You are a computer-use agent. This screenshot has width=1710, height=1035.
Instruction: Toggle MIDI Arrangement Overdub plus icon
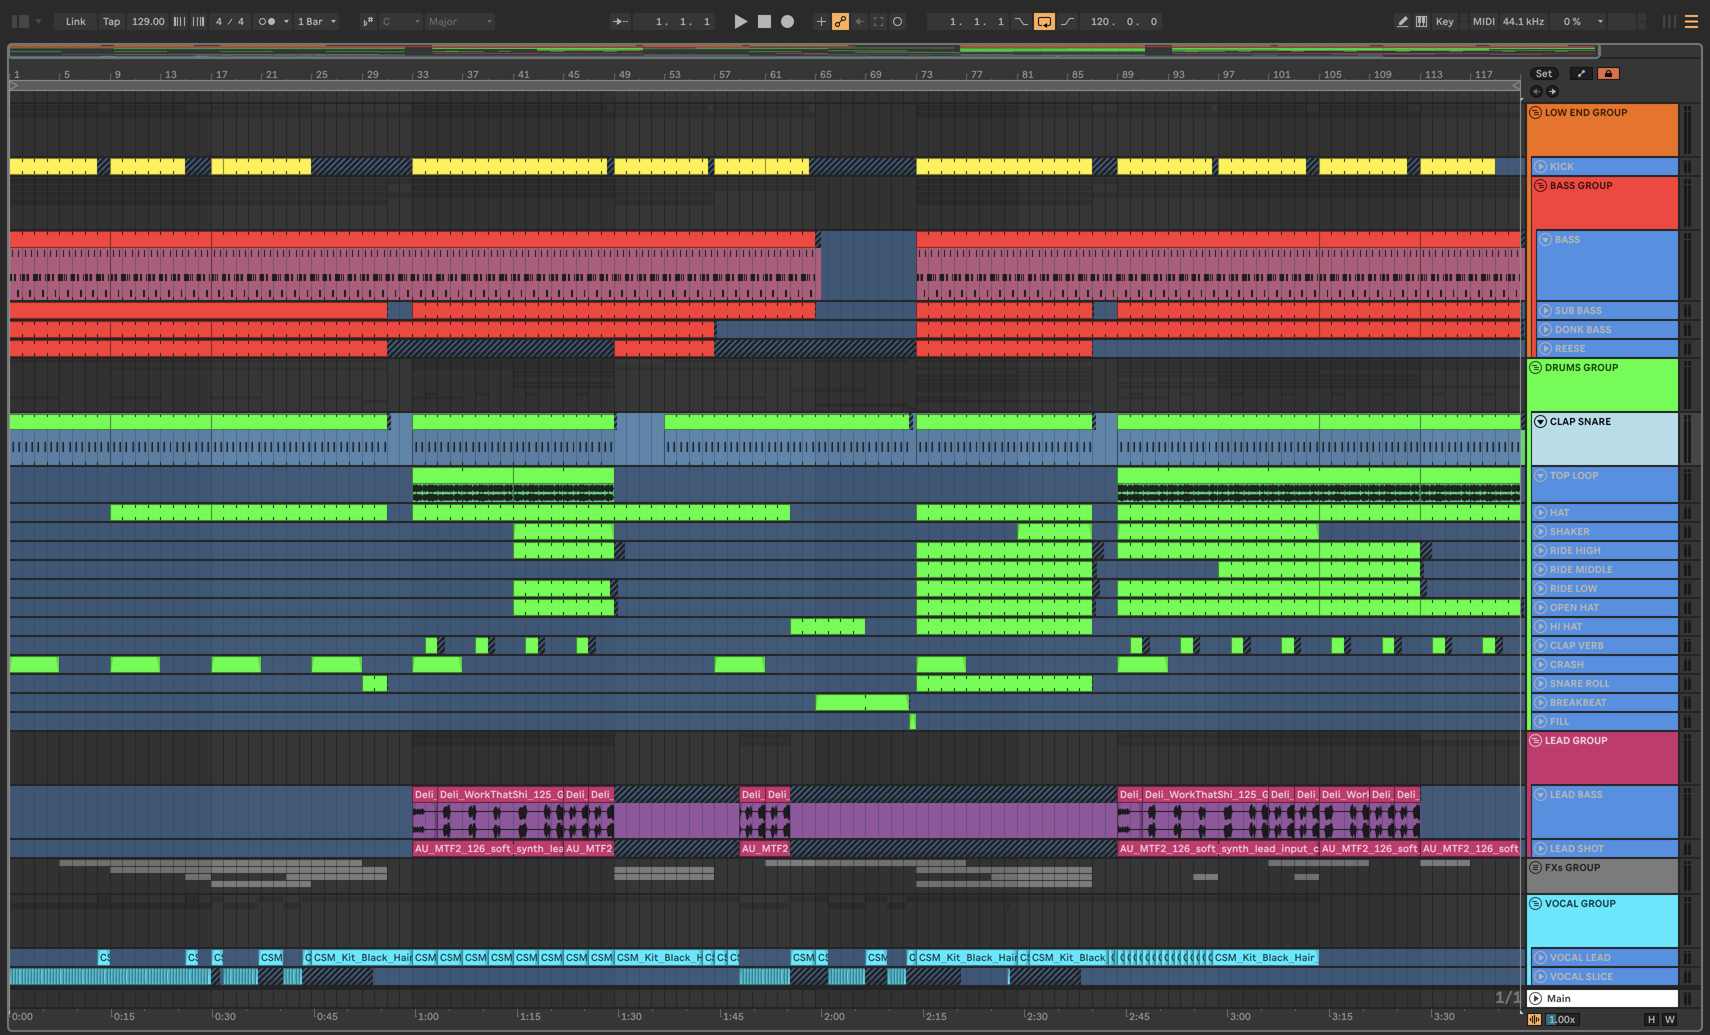click(821, 21)
